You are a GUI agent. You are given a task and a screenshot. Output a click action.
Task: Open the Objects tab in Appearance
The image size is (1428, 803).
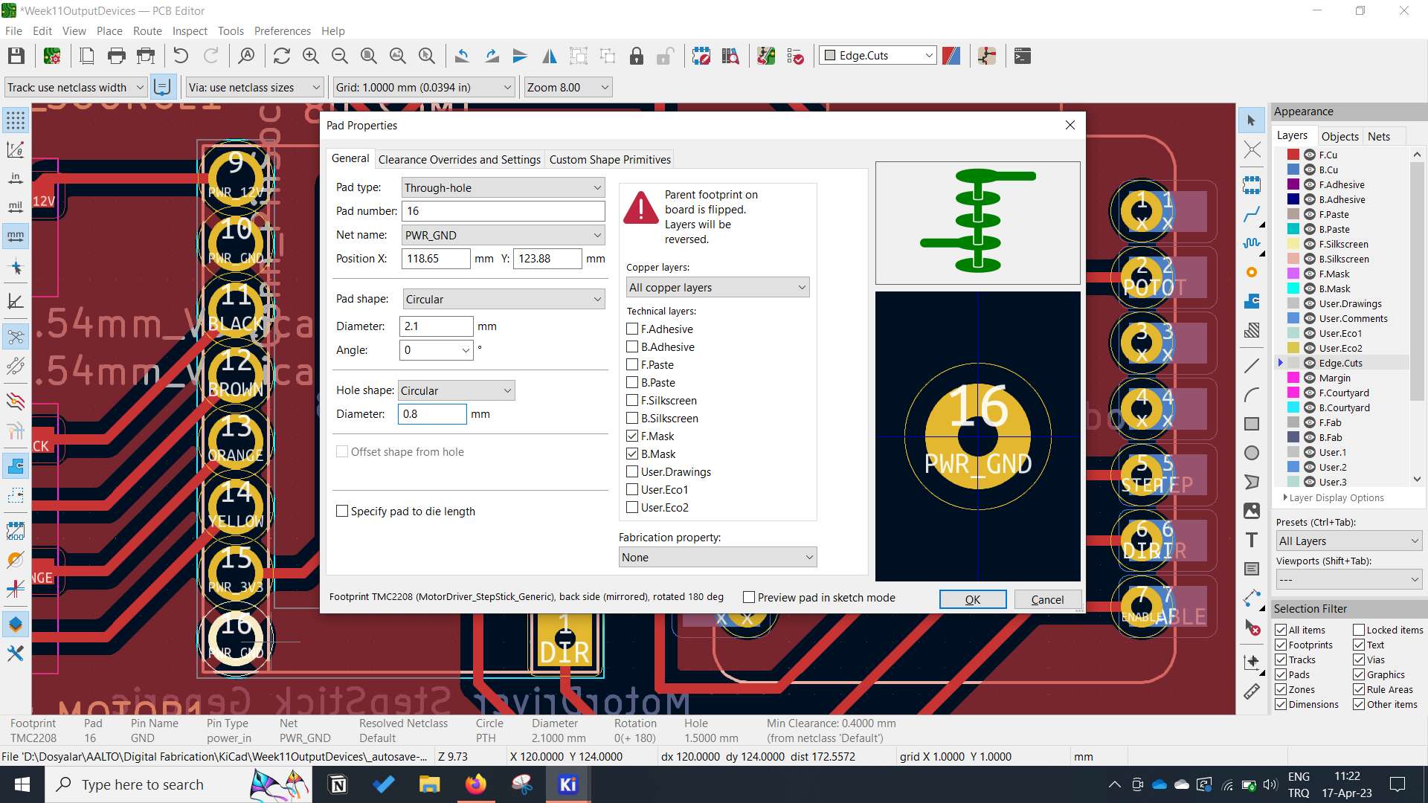click(1339, 136)
